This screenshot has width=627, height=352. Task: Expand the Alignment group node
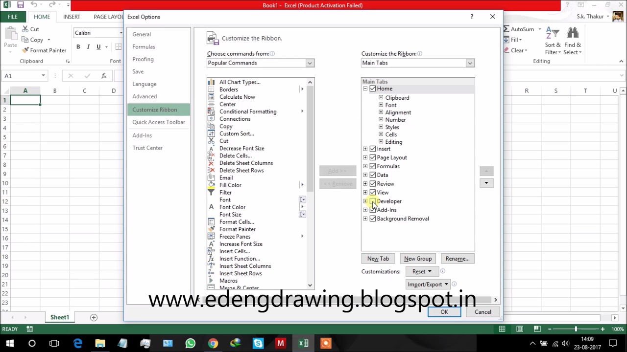381,112
